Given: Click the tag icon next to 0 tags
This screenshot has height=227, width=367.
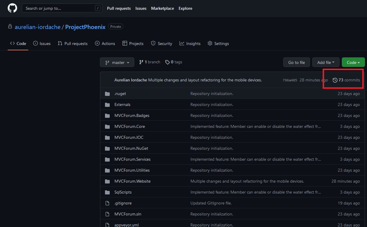Looking at the screenshot, I should click(167, 62).
